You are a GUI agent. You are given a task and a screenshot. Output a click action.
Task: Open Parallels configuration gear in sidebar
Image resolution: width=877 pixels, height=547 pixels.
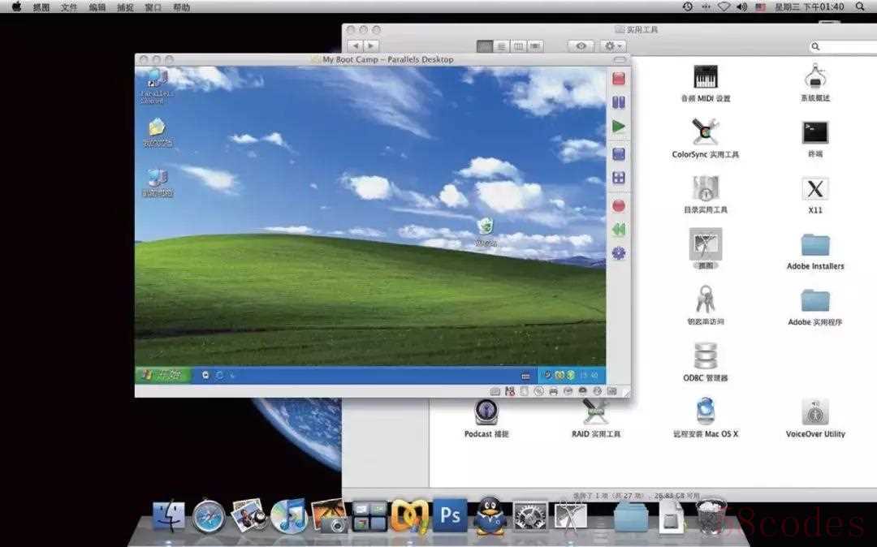[x=619, y=253]
